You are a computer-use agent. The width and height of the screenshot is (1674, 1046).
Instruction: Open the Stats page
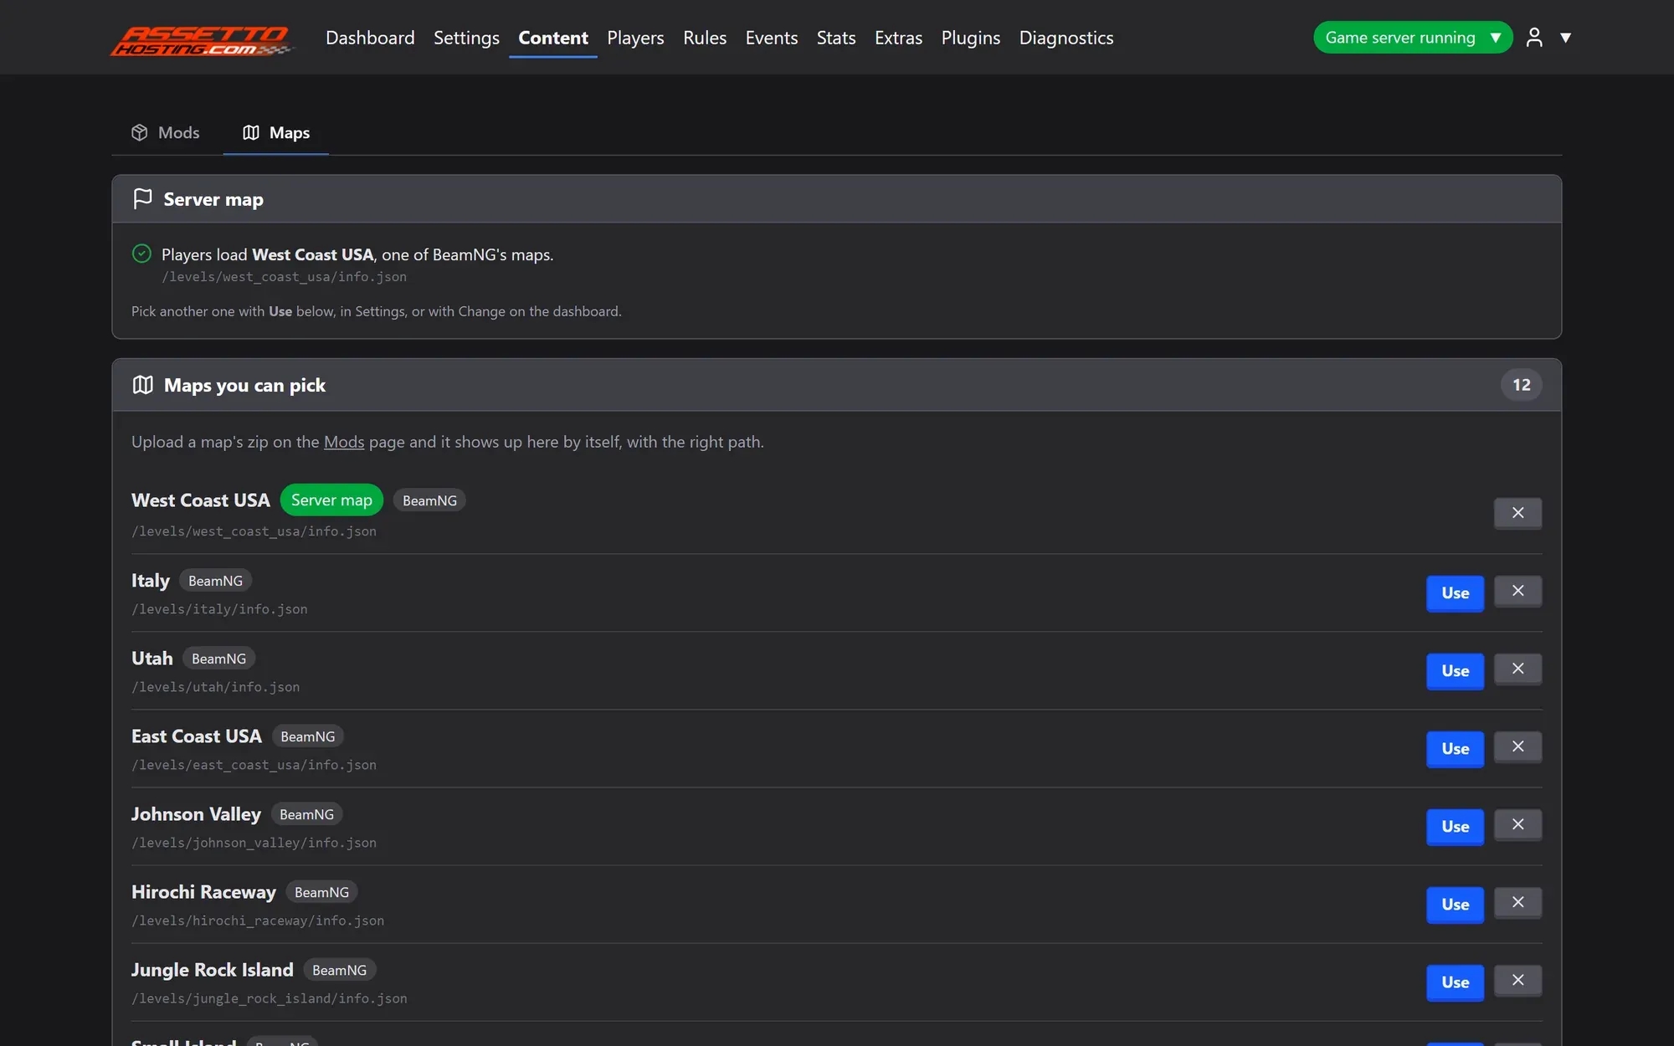[x=836, y=38]
